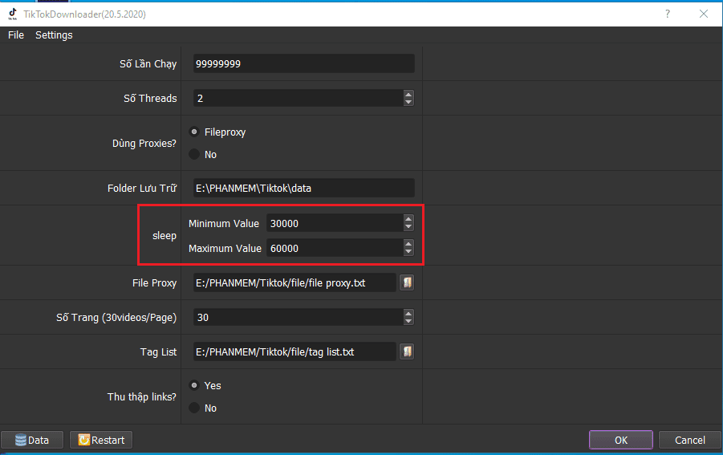
Task: Open the File menu
Action: click(16, 35)
